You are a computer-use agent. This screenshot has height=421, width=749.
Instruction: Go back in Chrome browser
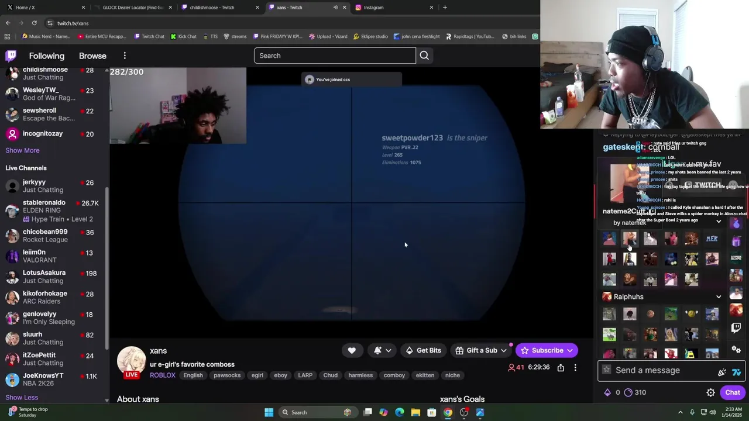pos(8,23)
